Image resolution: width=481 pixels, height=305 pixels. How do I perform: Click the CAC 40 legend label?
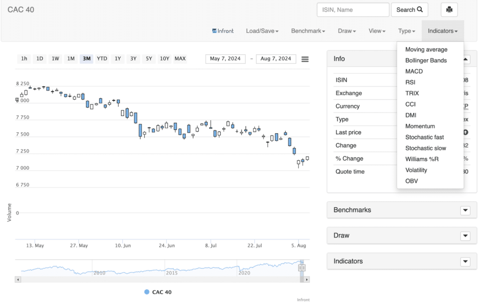tap(162, 292)
